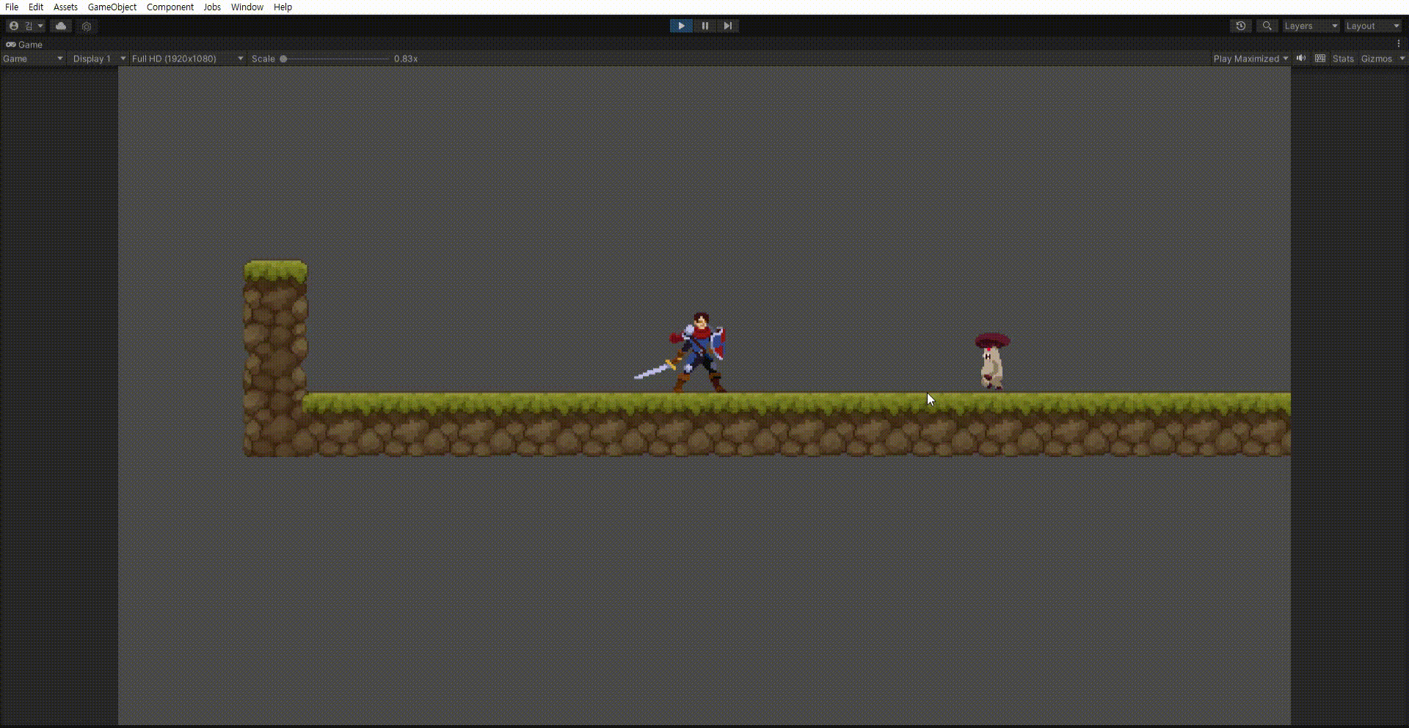Open the Unity search icon
1409x728 pixels.
pyautogui.click(x=1267, y=26)
